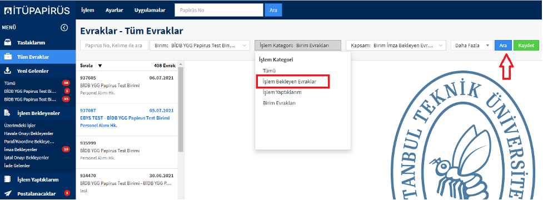Open Tüm Evraklar in sidebar
This screenshot has height=200, width=543.
(38, 57)
